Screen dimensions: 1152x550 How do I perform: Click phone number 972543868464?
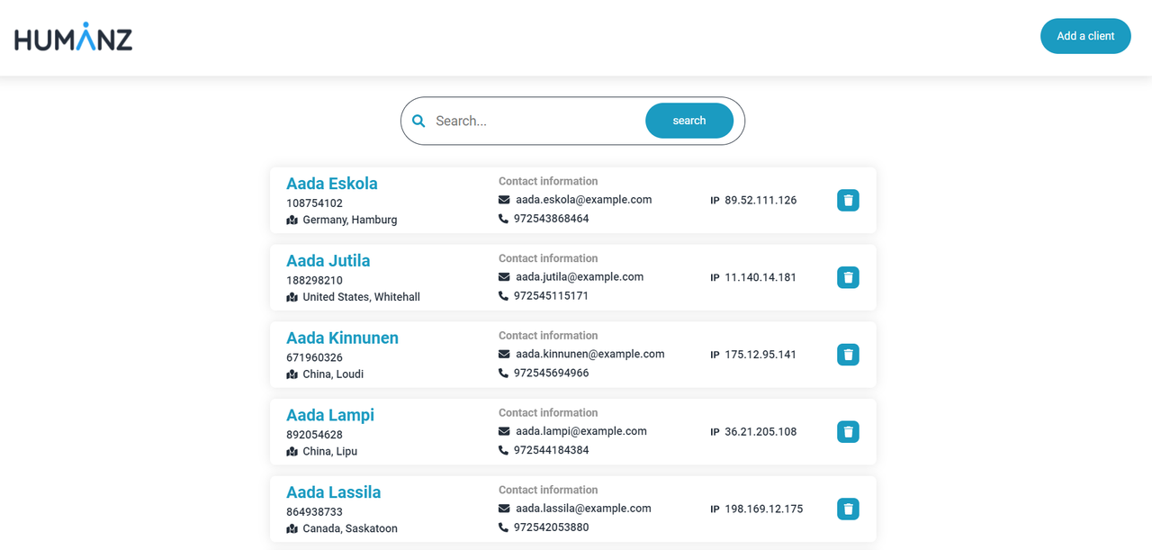[552, 219]
